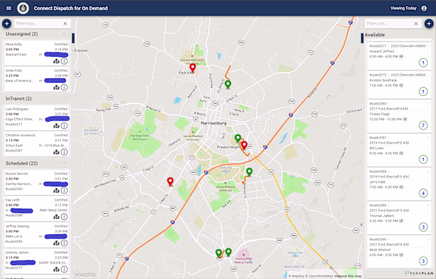
Task: Collapse the Scheduled trips section
Action: 64,163
